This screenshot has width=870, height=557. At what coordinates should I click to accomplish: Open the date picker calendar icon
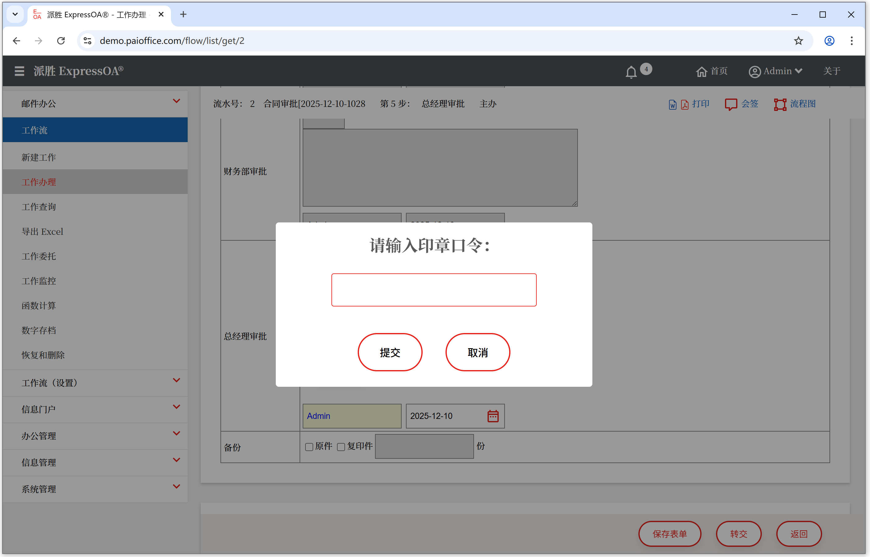493,416
